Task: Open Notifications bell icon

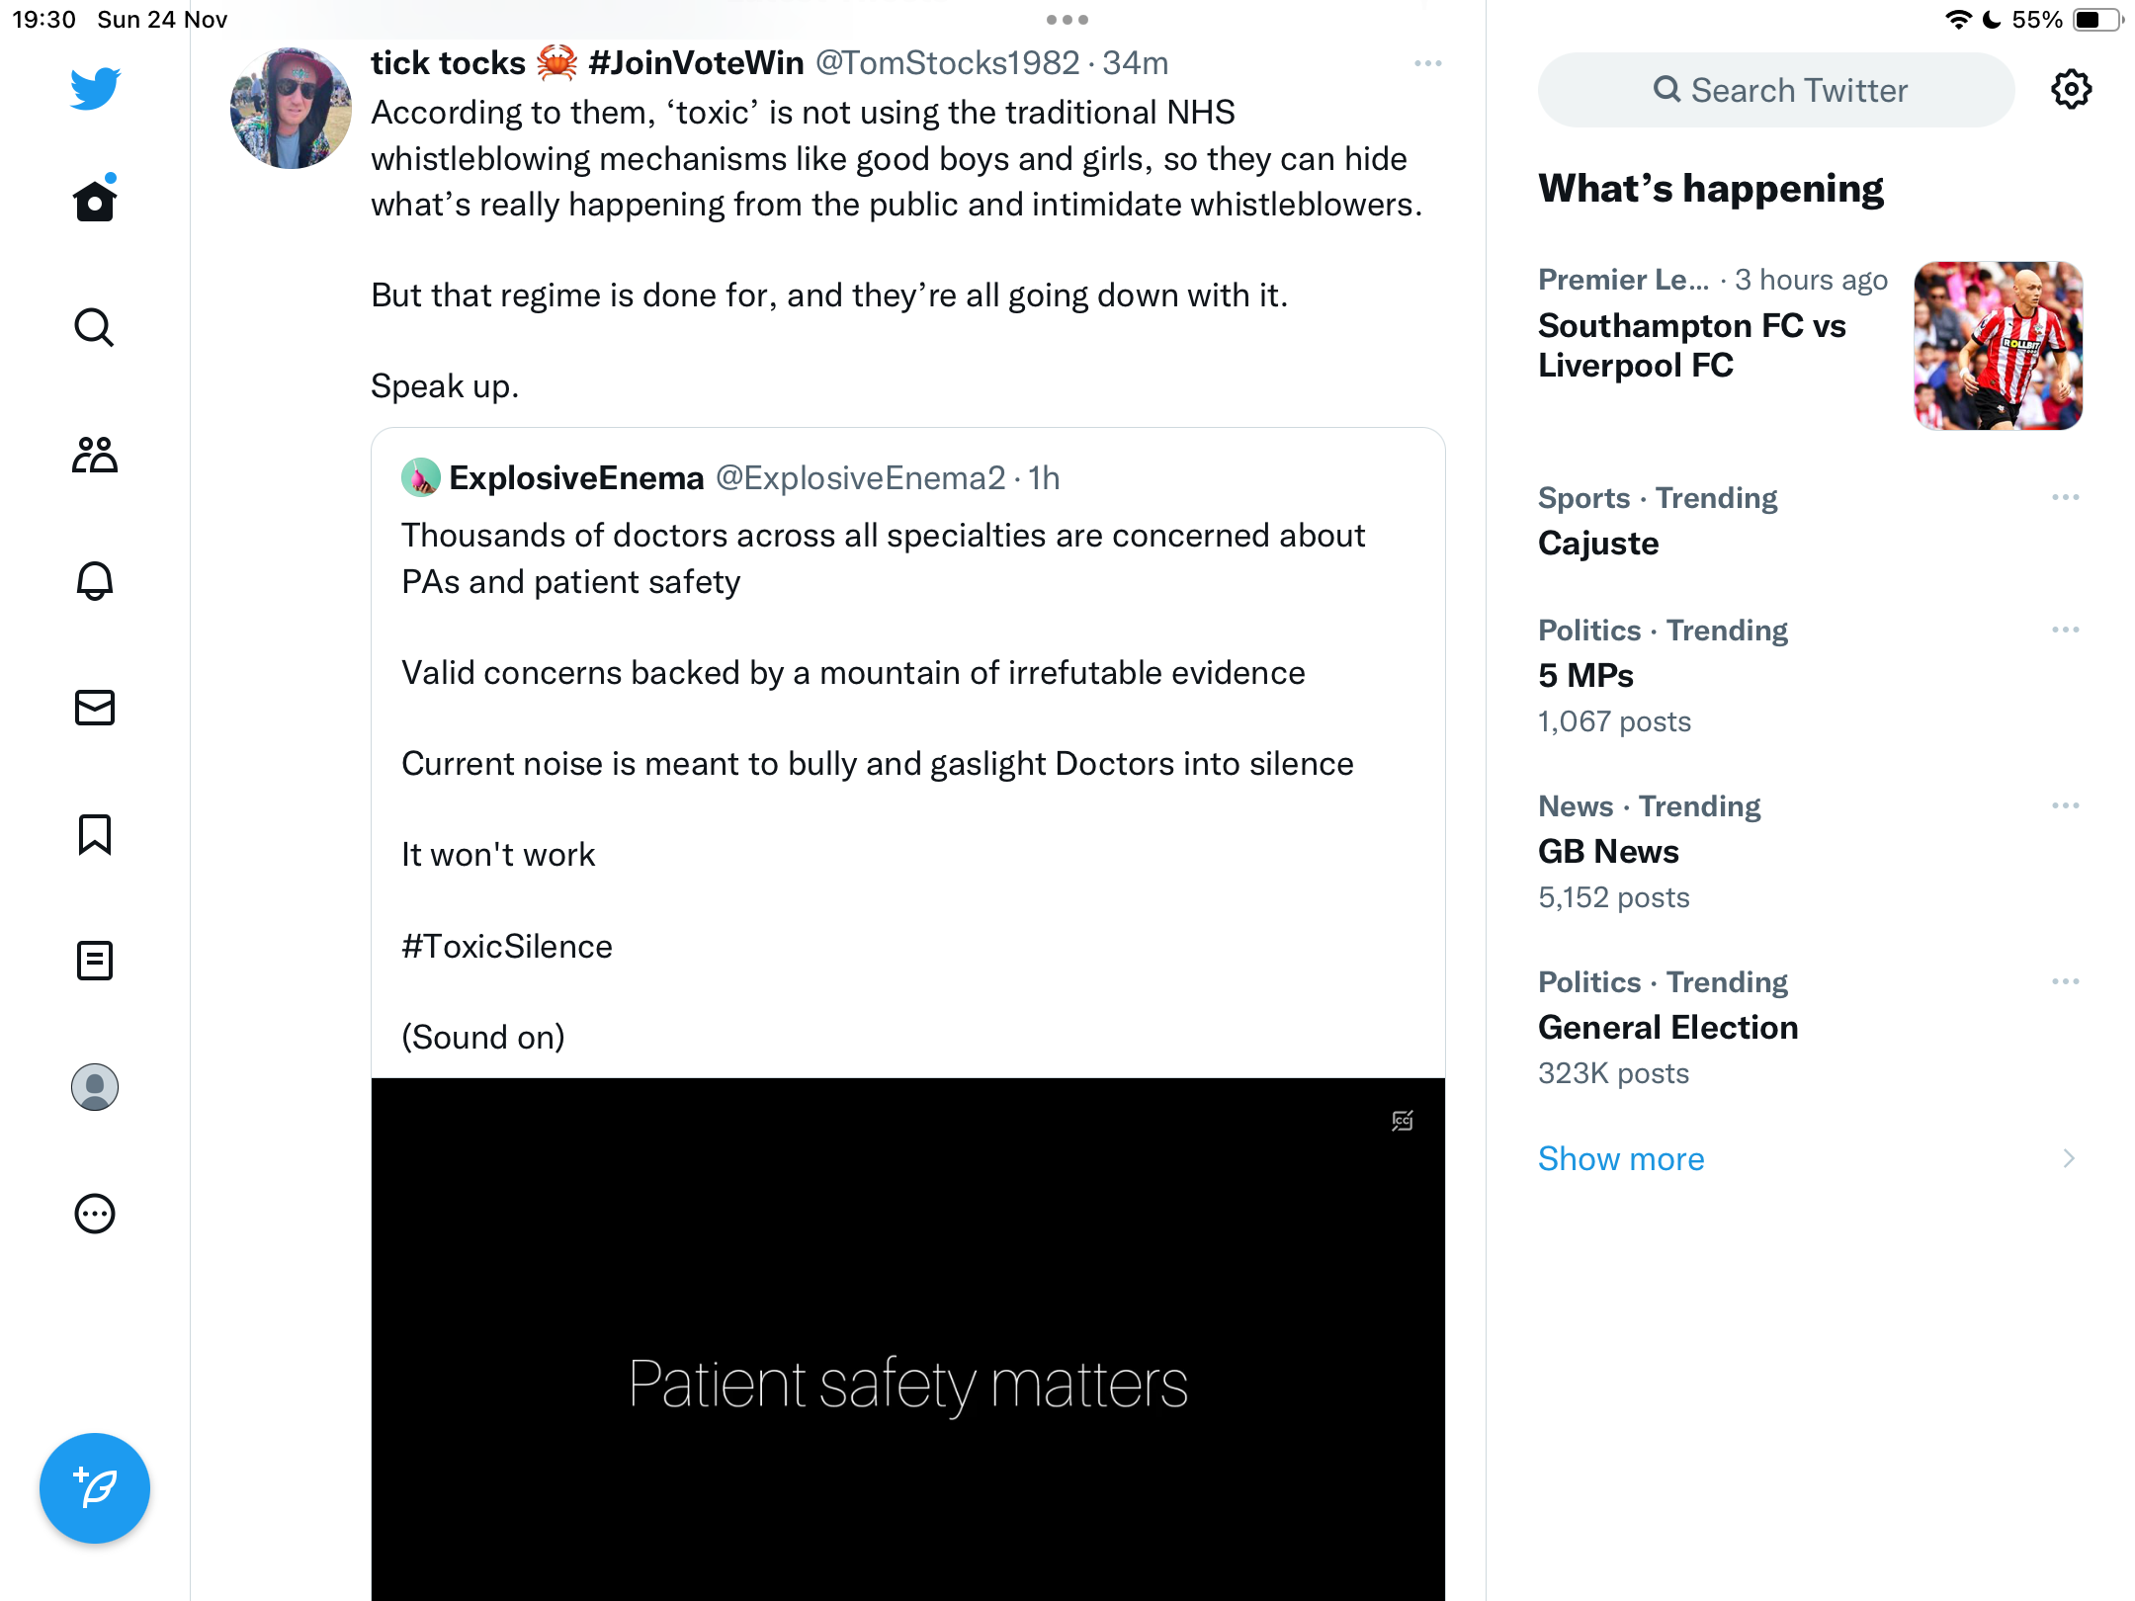Action: tap(95, 580)
